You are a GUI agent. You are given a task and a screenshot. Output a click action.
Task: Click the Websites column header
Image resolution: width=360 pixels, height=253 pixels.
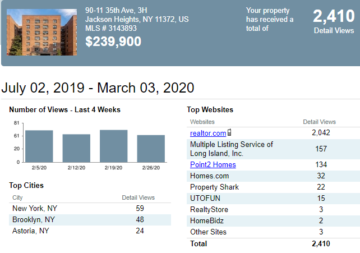202,122
